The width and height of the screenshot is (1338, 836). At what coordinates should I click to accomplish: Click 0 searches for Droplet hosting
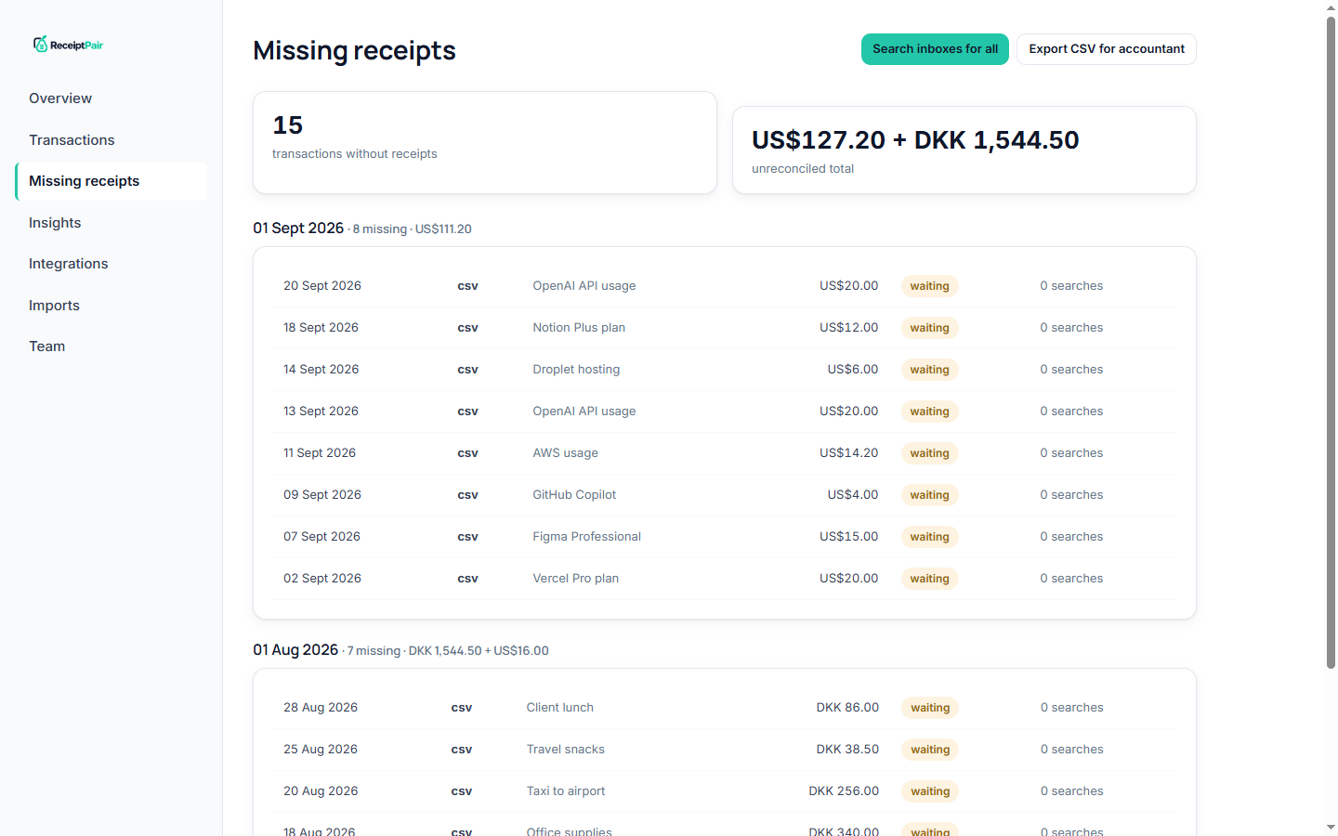1071,370
